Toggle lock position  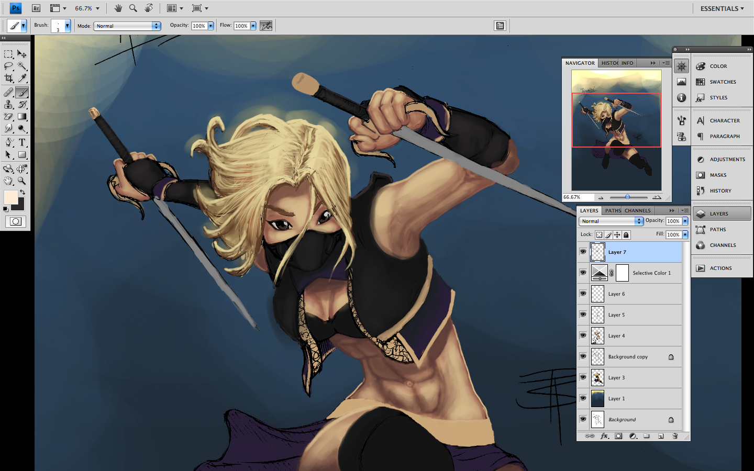(617, 235)
